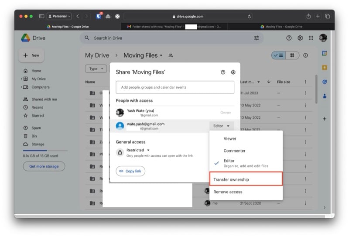Open the Moving Files folder dropdown
This screenshot has width=349, height=237.
(161, 55)
